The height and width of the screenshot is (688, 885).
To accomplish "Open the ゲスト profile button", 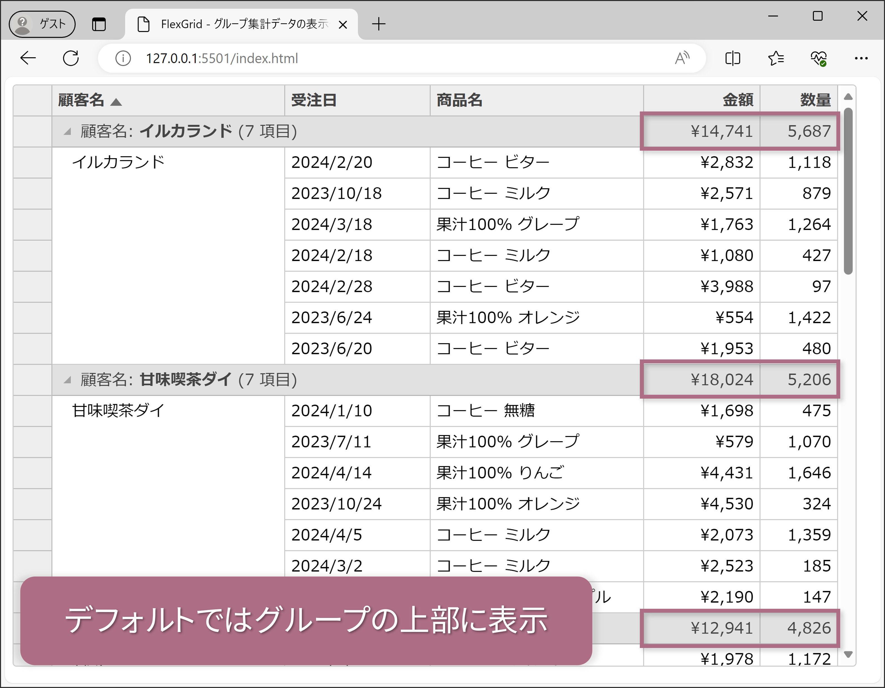I will tap(42, 24).
